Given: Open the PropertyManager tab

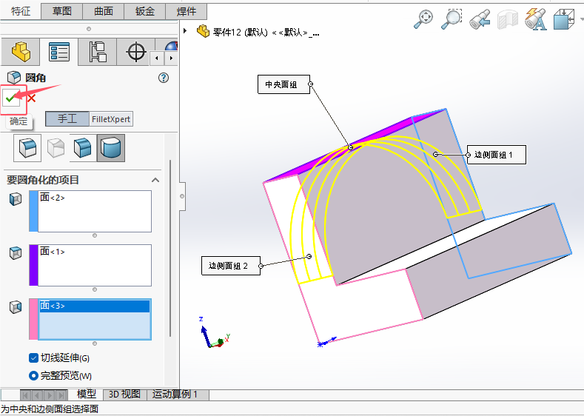Looking at the screenshot, I should click(59, 52).
